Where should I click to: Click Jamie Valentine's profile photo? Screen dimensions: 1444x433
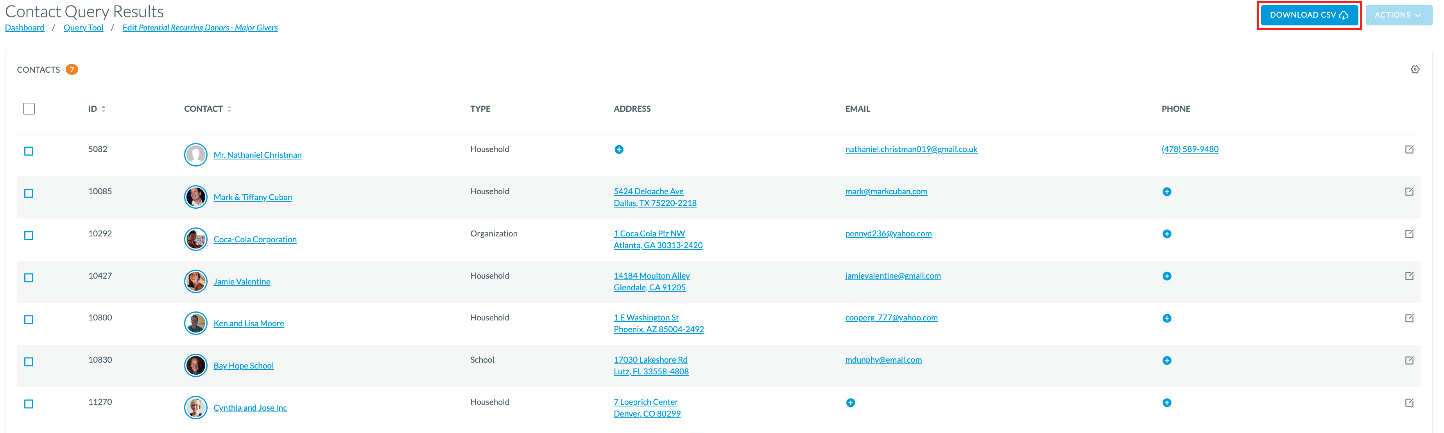tap(195, 281)
